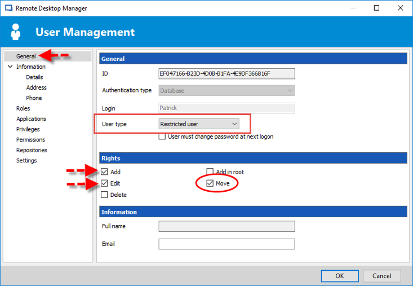413x286 pixels.
Task: Click into the Email field
Action: click(x=227, y=244)
